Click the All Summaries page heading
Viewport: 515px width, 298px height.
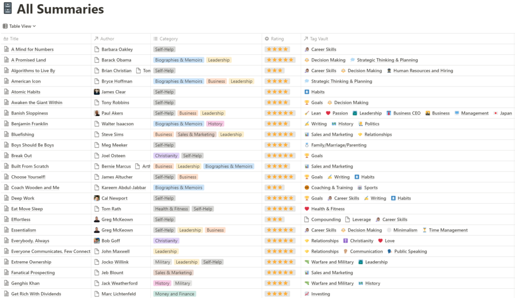tap(60, 9)
